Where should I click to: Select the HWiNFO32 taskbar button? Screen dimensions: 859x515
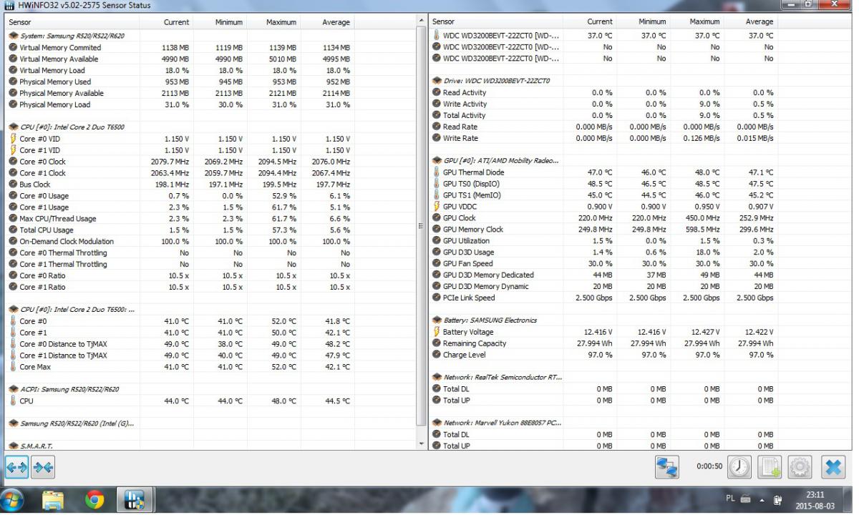click(x=135, y=500)
